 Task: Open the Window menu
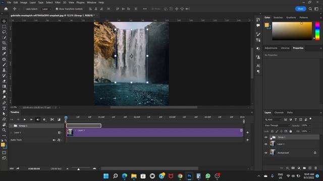point(91,3)
